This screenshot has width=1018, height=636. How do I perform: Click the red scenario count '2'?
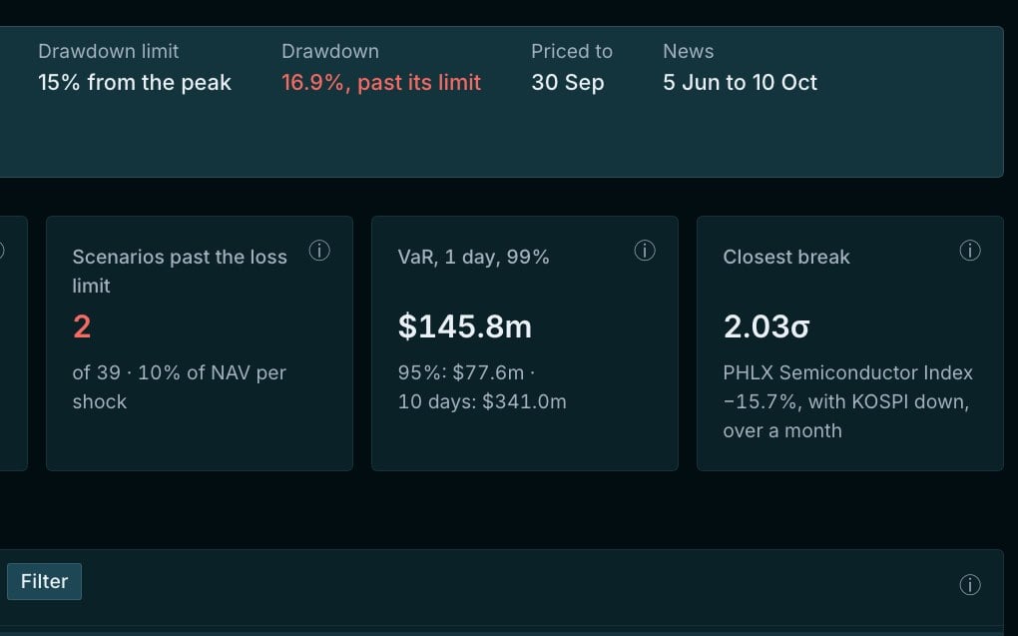82,326
